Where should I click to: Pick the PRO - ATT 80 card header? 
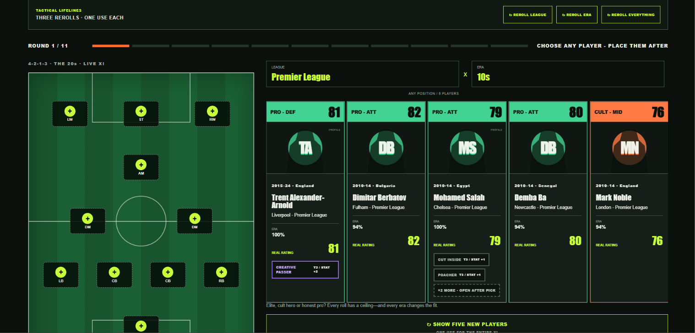tap(548, 112)
